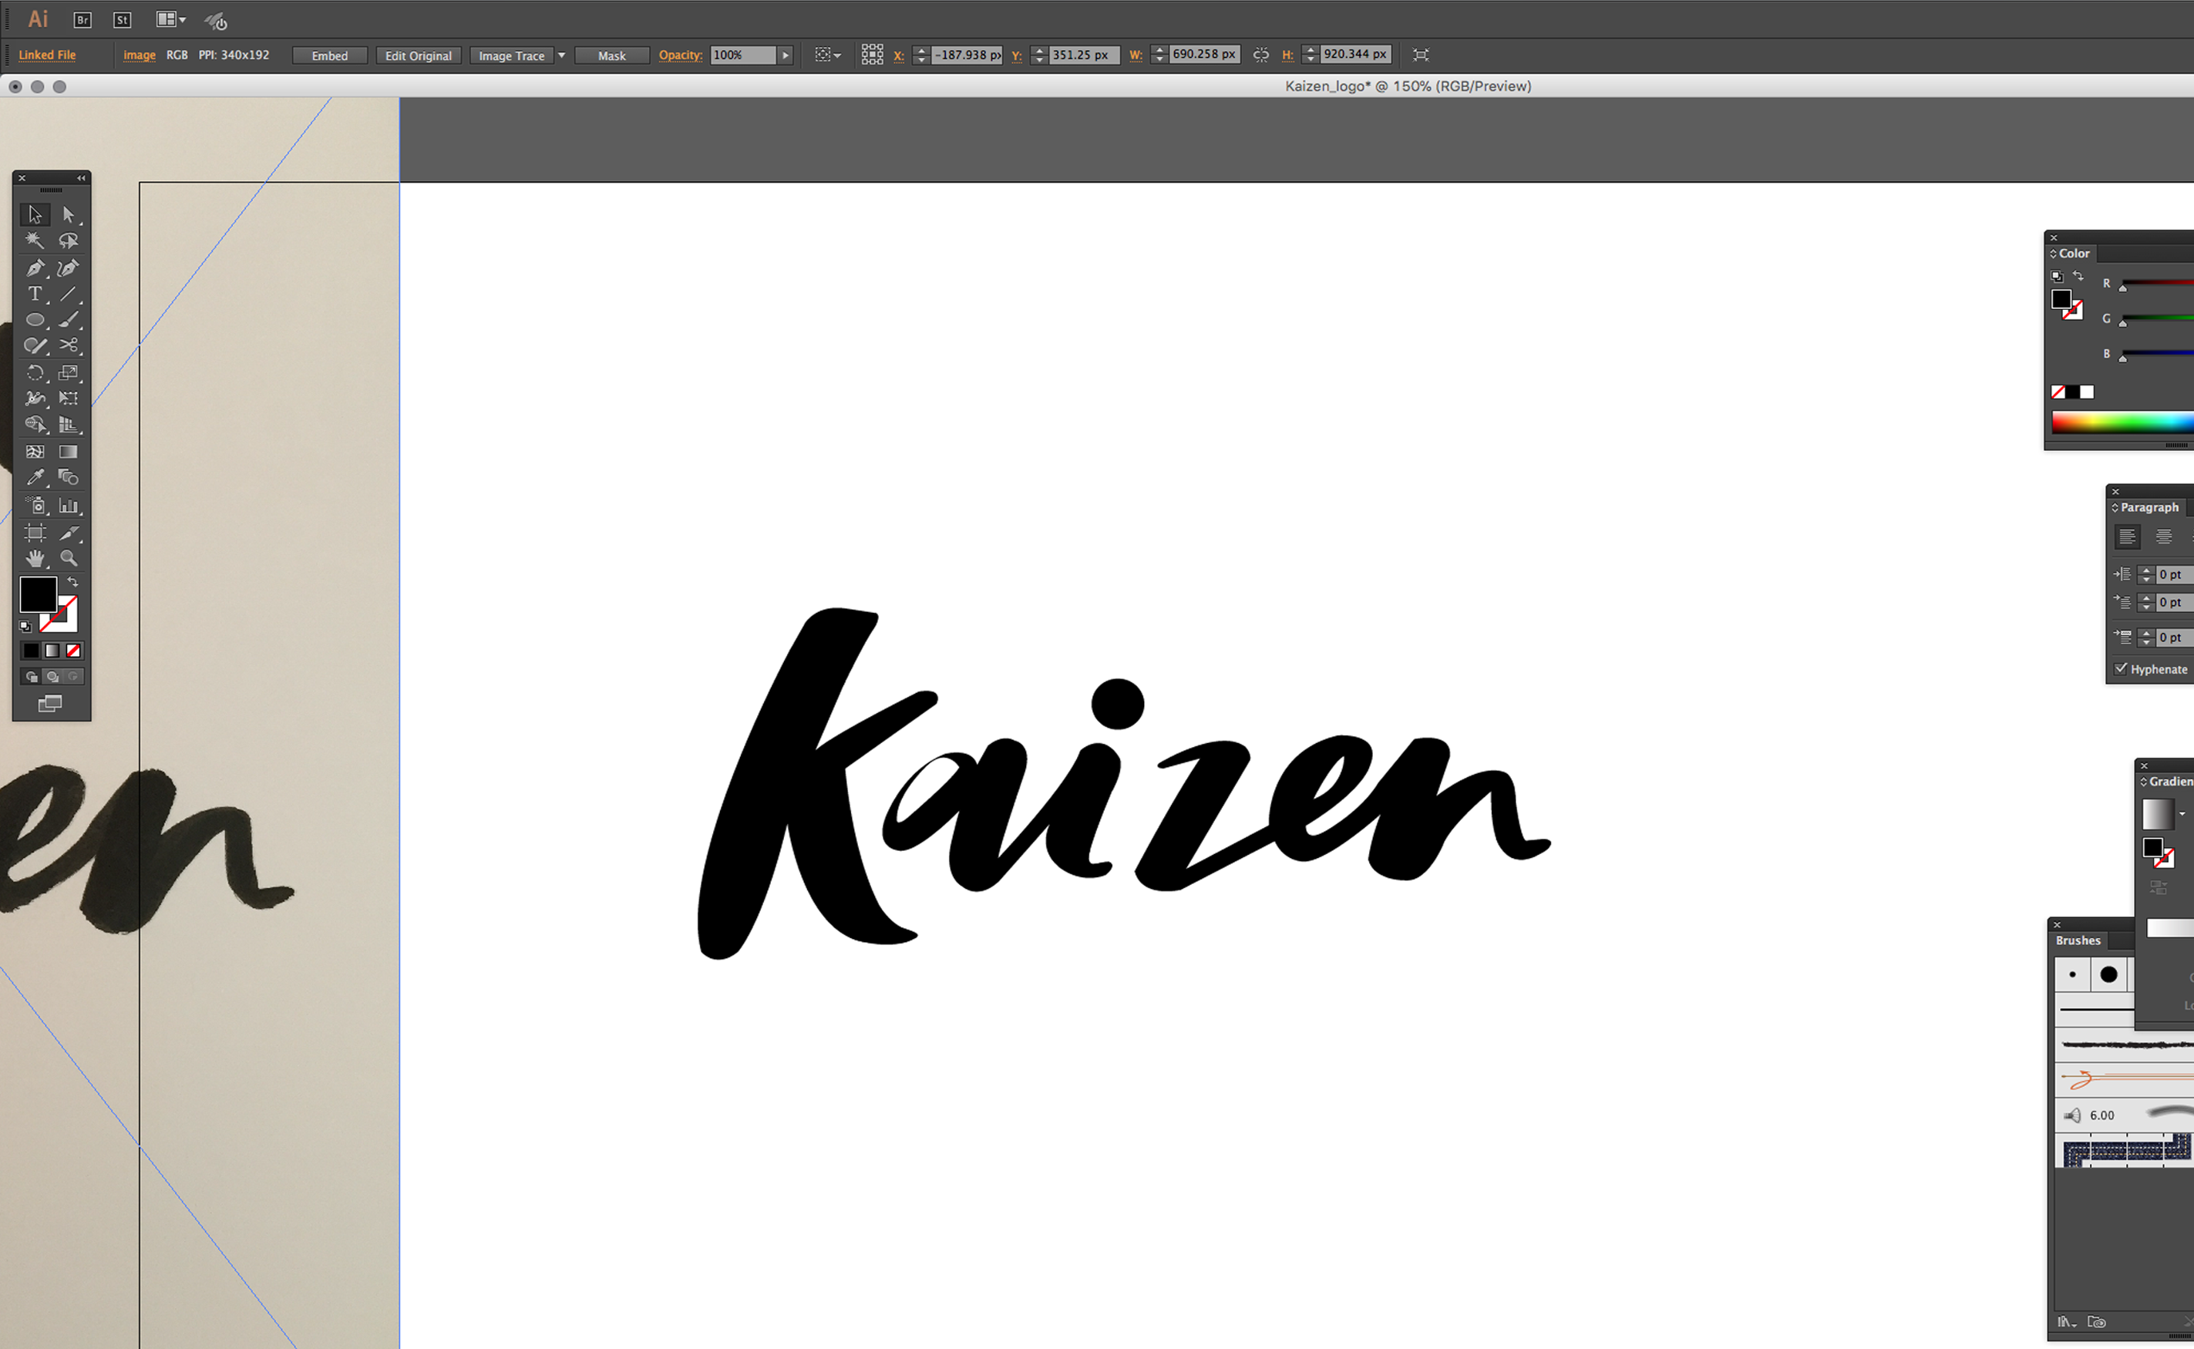
Task: Swap fill and stroke in toolbox
Action: (x=73, y=582)
